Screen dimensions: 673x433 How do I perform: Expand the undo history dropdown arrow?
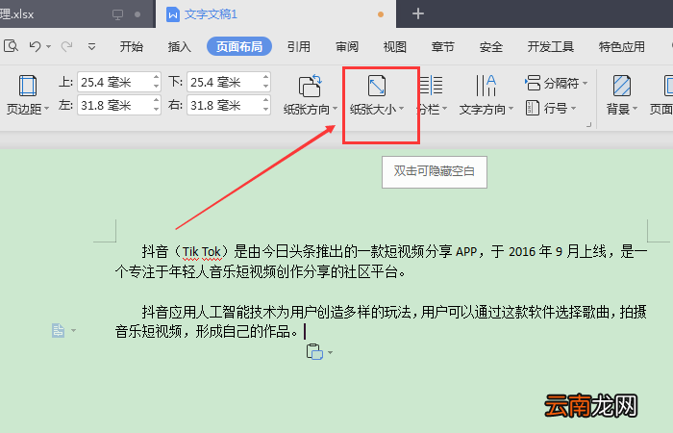tap(48, 46)
